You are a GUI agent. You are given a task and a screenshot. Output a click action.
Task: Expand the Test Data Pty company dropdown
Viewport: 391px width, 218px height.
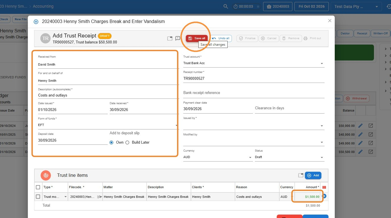[356, 7]
